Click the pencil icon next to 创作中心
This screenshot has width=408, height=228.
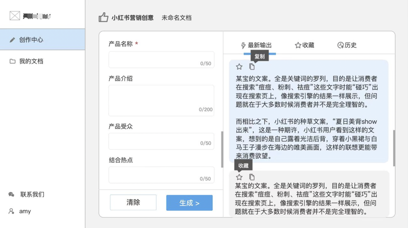pyautogui.click(x=12, y=40)
